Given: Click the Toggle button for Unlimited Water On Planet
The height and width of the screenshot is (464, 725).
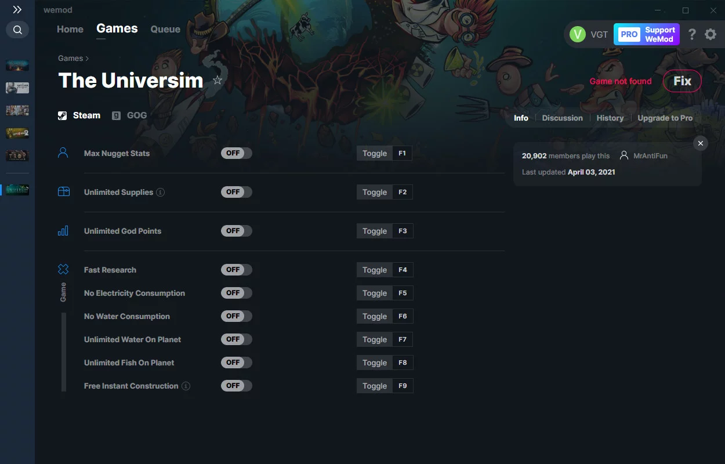Looking at the screenshot, I should pos(375,339).
